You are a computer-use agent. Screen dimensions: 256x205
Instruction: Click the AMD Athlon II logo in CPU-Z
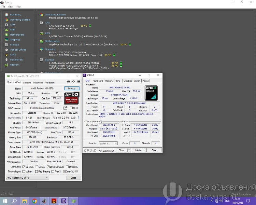pyautogui.click(x=151, y=93)
